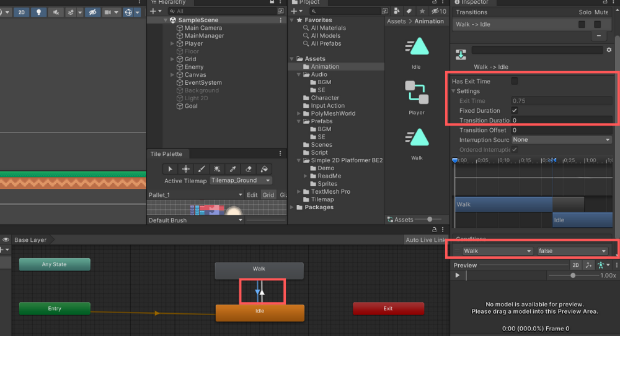Select the Walk state node in Animator
The image size is (620, 385).
click(259, 269)
